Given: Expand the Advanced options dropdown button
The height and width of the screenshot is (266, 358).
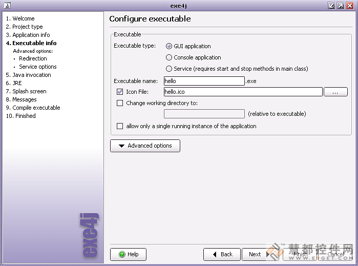Looking at the screenshot, I should tap(145, 146).
